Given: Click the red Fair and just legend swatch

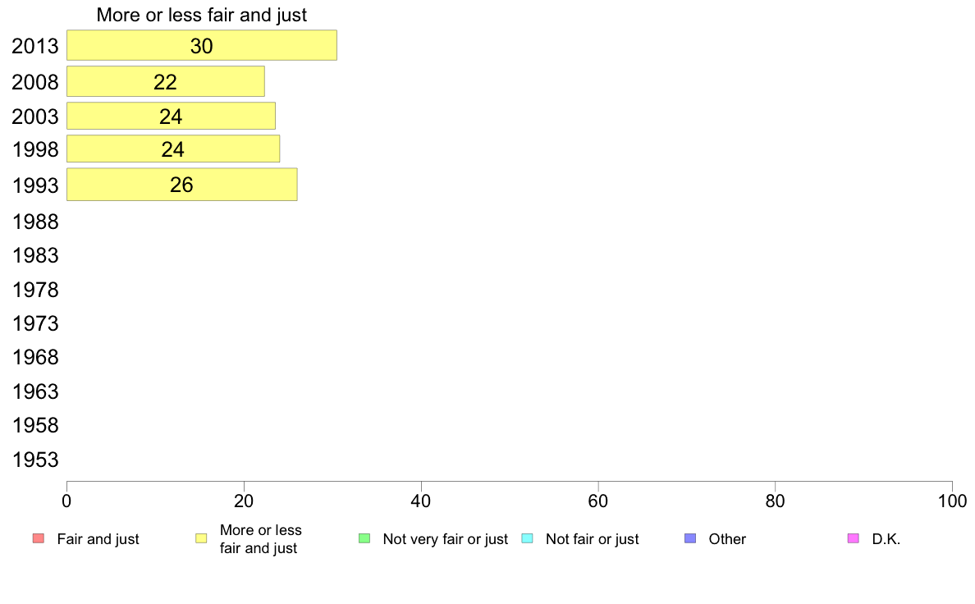Looking at the screenshot, I should click(x=39, y=538).
